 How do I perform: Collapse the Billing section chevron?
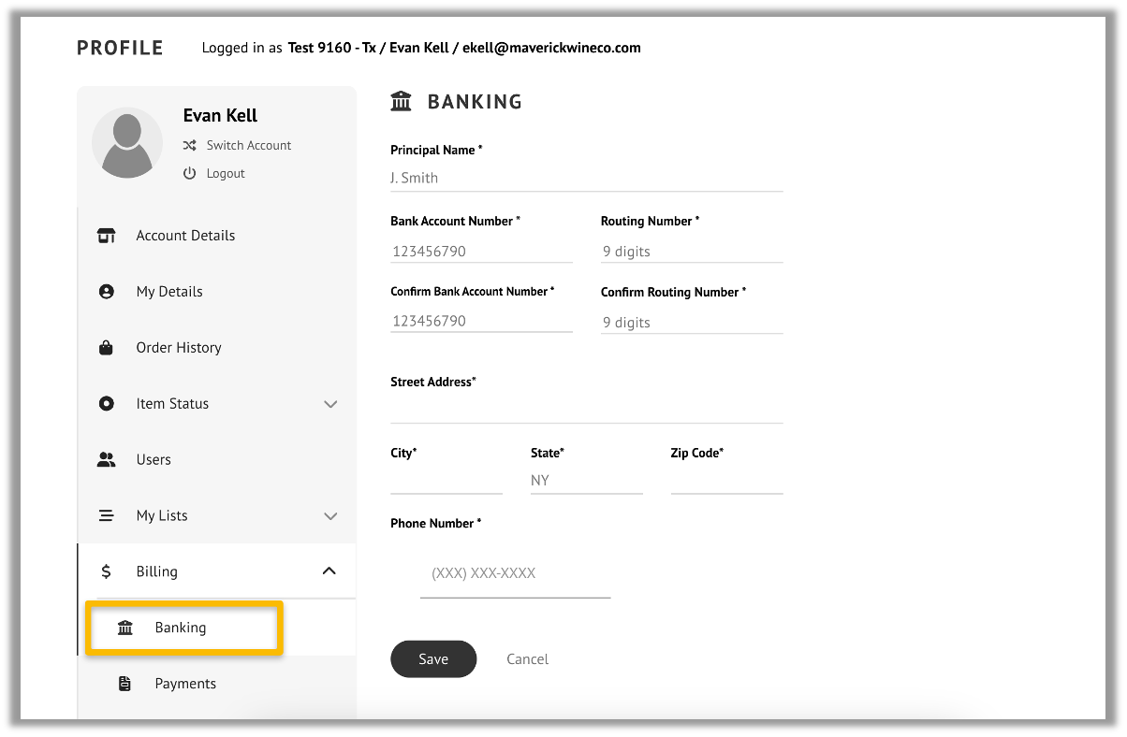[329, 571]
